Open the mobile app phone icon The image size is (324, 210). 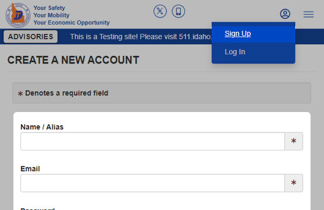178,11
